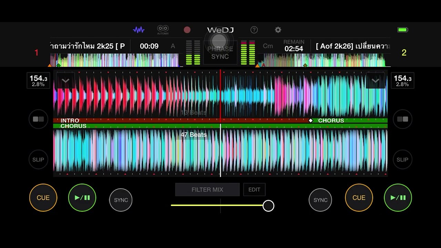
Task: Open settings gear icon
Action: point(278,30)
